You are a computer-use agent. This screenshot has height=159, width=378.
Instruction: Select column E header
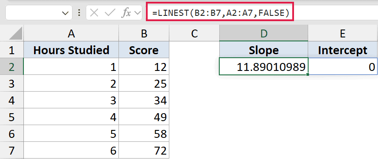pos(343,33)
